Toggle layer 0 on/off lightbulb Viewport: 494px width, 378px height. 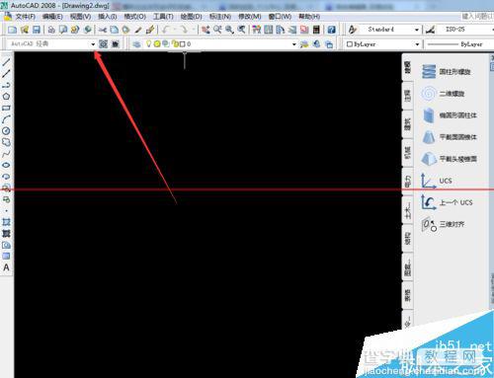point(148,43)
